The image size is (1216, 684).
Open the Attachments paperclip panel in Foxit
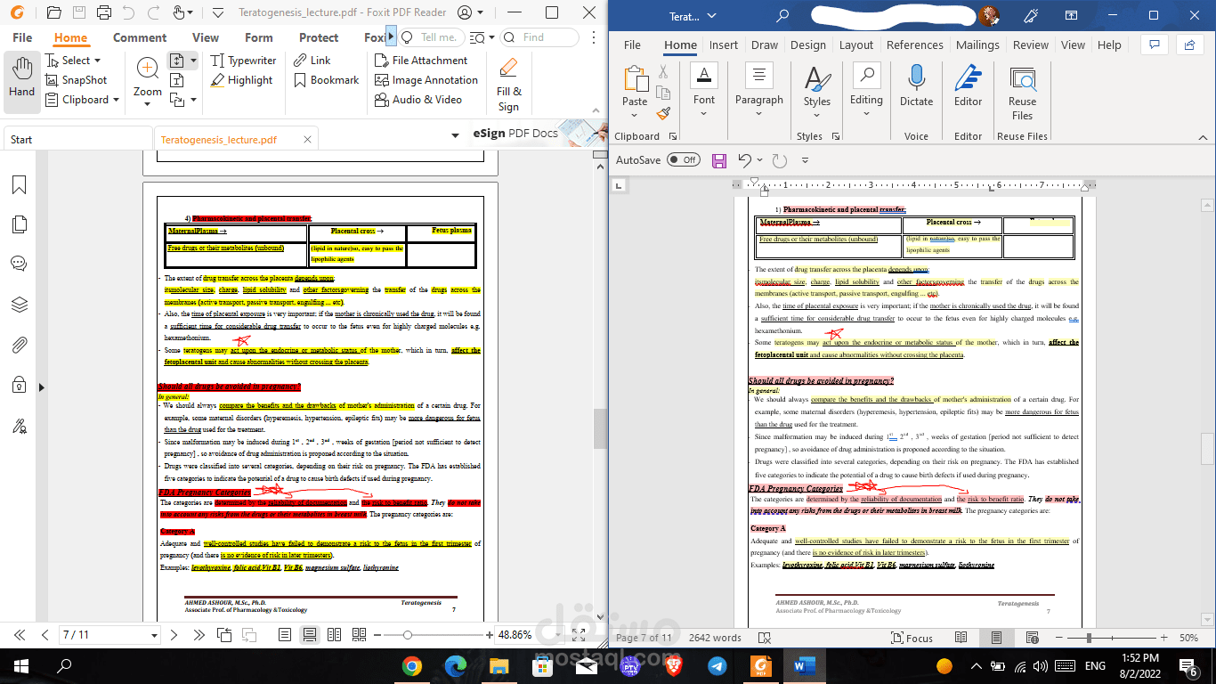pyautogui.click(x=19, y=345)
